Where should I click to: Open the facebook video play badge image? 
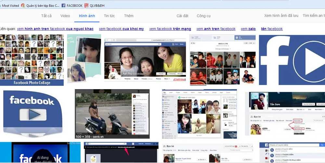(x=33, y=114)
